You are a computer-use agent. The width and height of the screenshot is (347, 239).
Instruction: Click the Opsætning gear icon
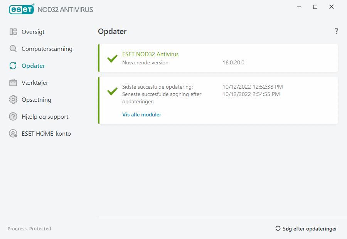[13, 100]
